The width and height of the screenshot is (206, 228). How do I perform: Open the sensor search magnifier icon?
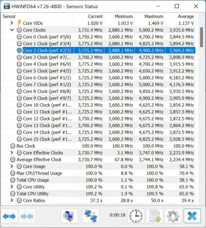tap(69, 216)
